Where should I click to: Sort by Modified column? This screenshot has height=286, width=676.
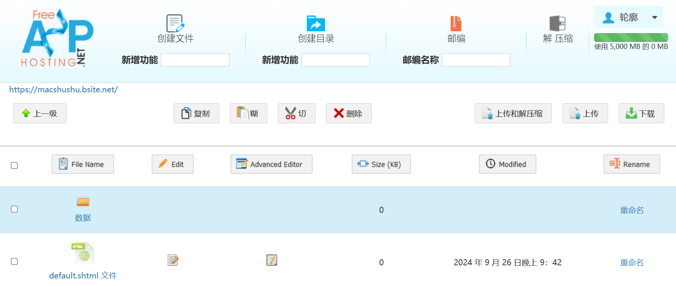508,164
